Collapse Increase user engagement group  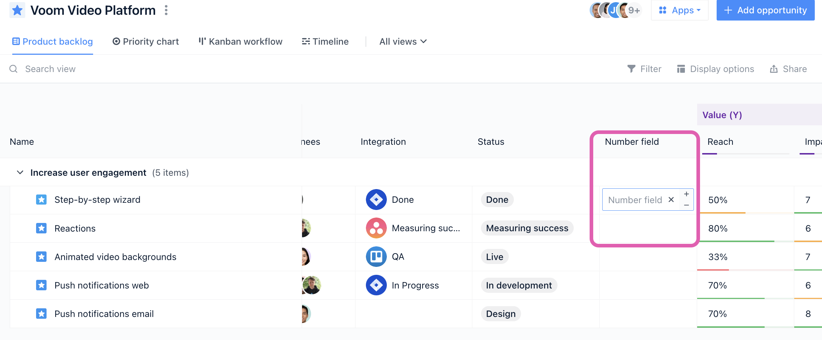[20, 173]
